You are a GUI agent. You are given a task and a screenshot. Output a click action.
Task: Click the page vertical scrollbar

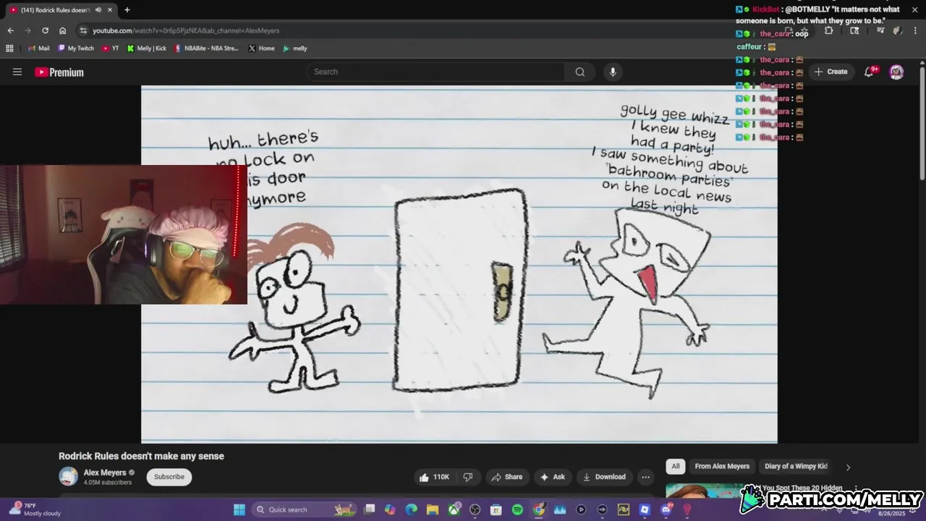point(922,123)
